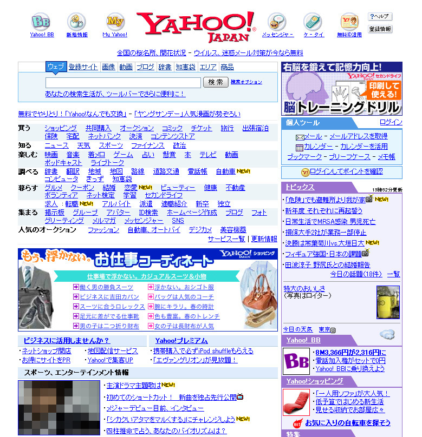The height and width of the screenshot is (437, 422).
Task: Open the My Yahoo! icon
Action: pos(115,22)
